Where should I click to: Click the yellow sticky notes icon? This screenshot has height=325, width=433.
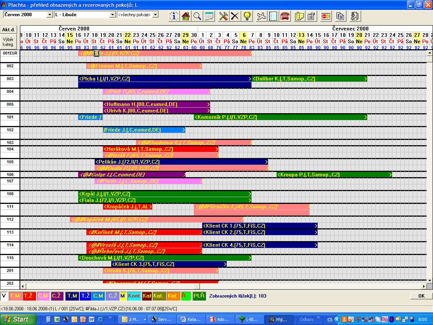(299, 16)
